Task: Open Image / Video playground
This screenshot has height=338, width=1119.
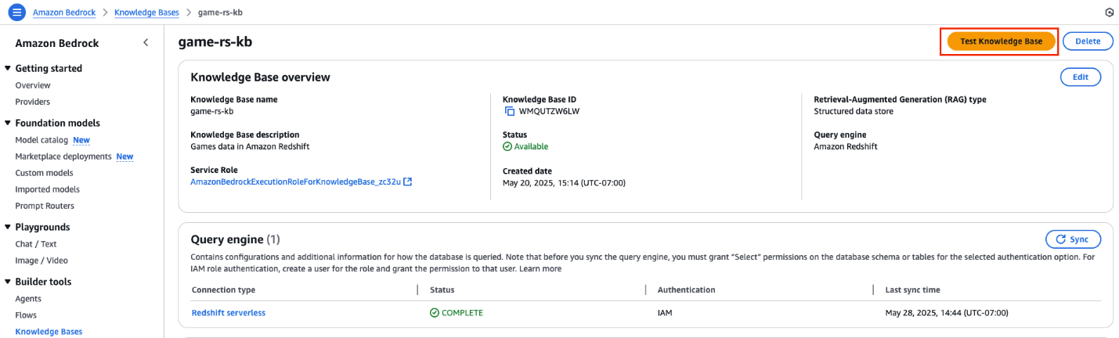Action: pyautogui.click(x=42, y=261)
